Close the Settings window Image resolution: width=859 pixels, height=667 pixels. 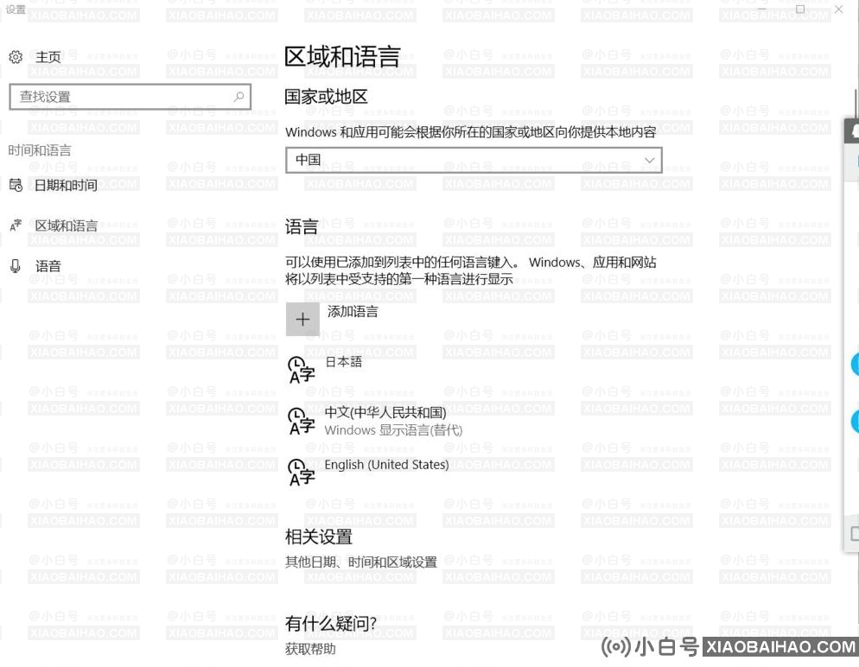839,10
